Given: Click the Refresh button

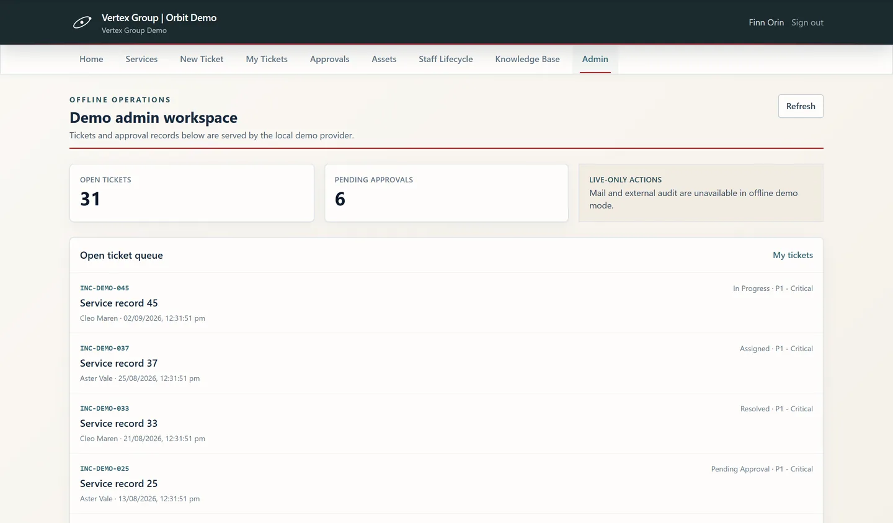Looking at the screenshot, I should pos(801,106).
